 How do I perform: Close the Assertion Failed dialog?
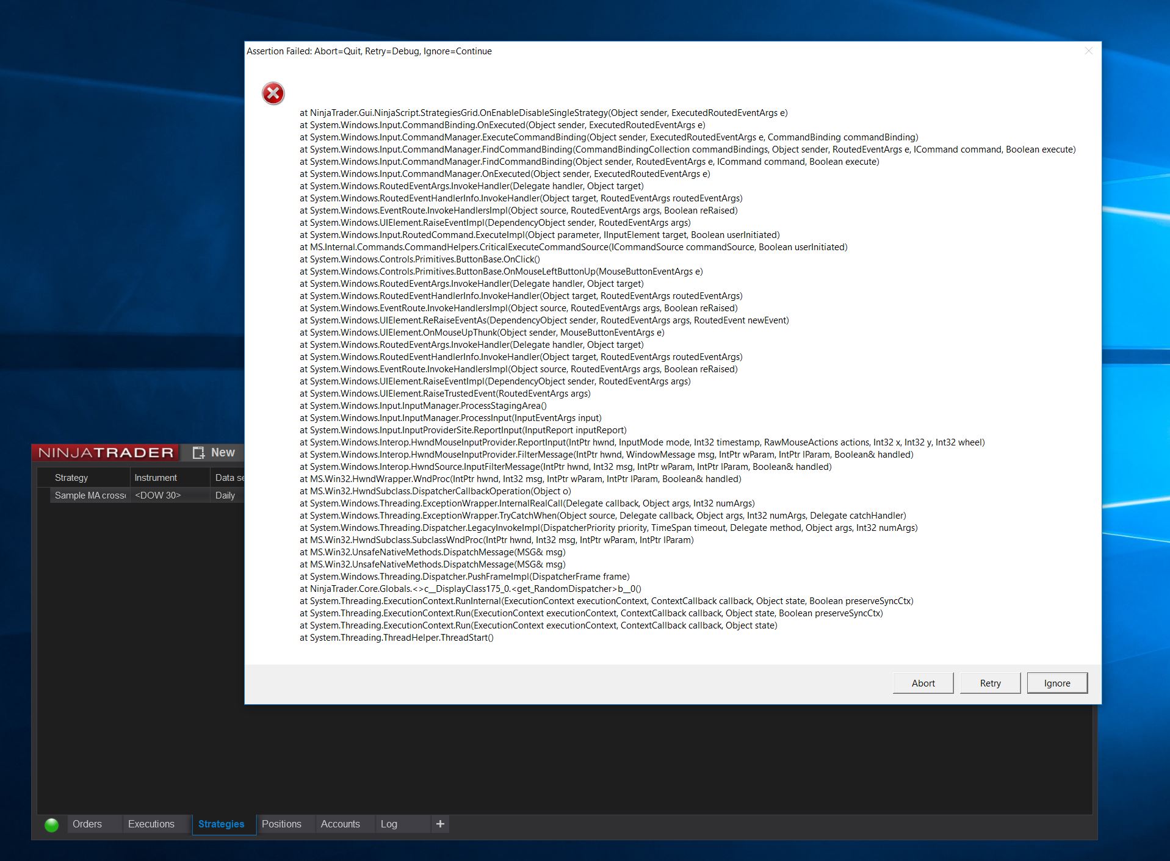pyautogui.click(x=1088, y=51)
